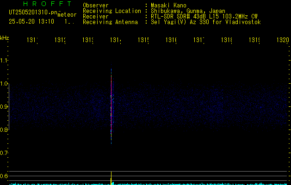This screenshot has height=185, width=291.
Task: Select the observer name Masaki Kano
Action: pyautogui.click(x=168, y=6)
